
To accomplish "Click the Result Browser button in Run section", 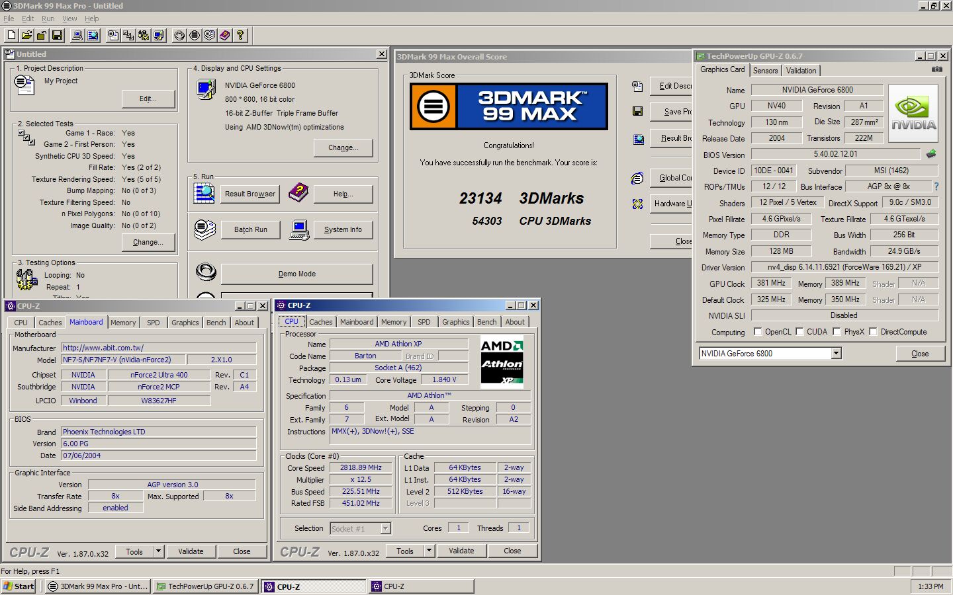I will tap(250, 194).
